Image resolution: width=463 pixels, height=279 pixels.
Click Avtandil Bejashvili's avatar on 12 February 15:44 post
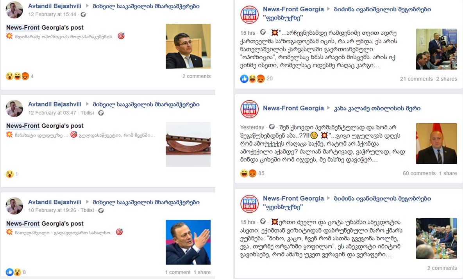14,9
